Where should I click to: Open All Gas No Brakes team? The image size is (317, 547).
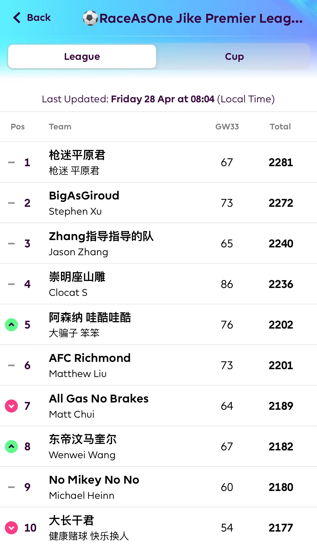(x=99, y=399)
